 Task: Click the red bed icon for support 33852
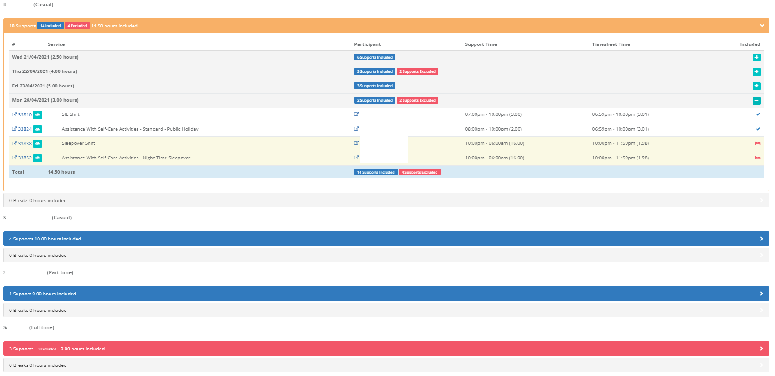tap(758, 158)
